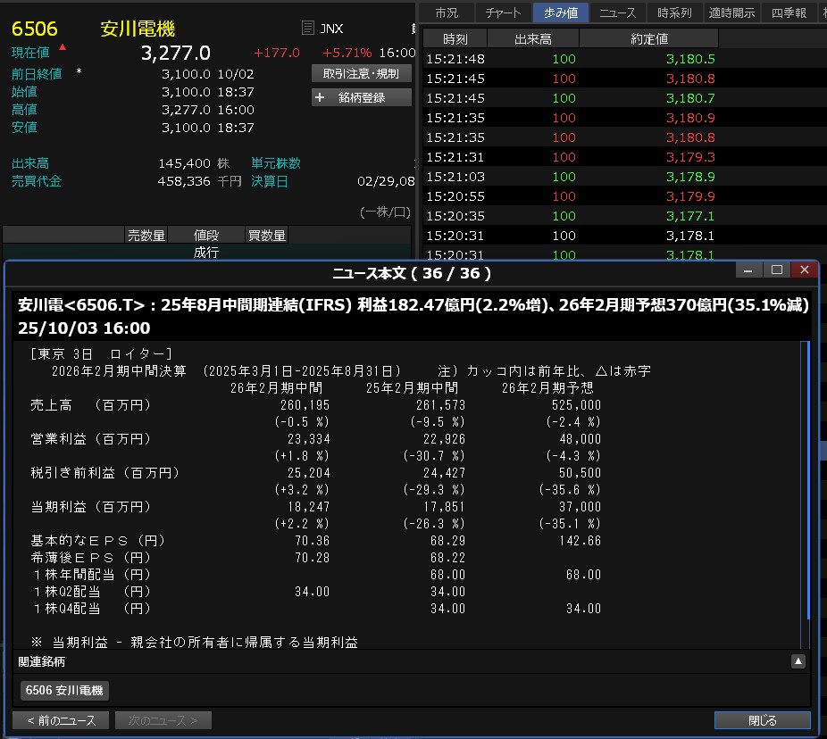Minimize the news article window
The width and height of the screenshot is (827, 739).
tap(748, 270)
